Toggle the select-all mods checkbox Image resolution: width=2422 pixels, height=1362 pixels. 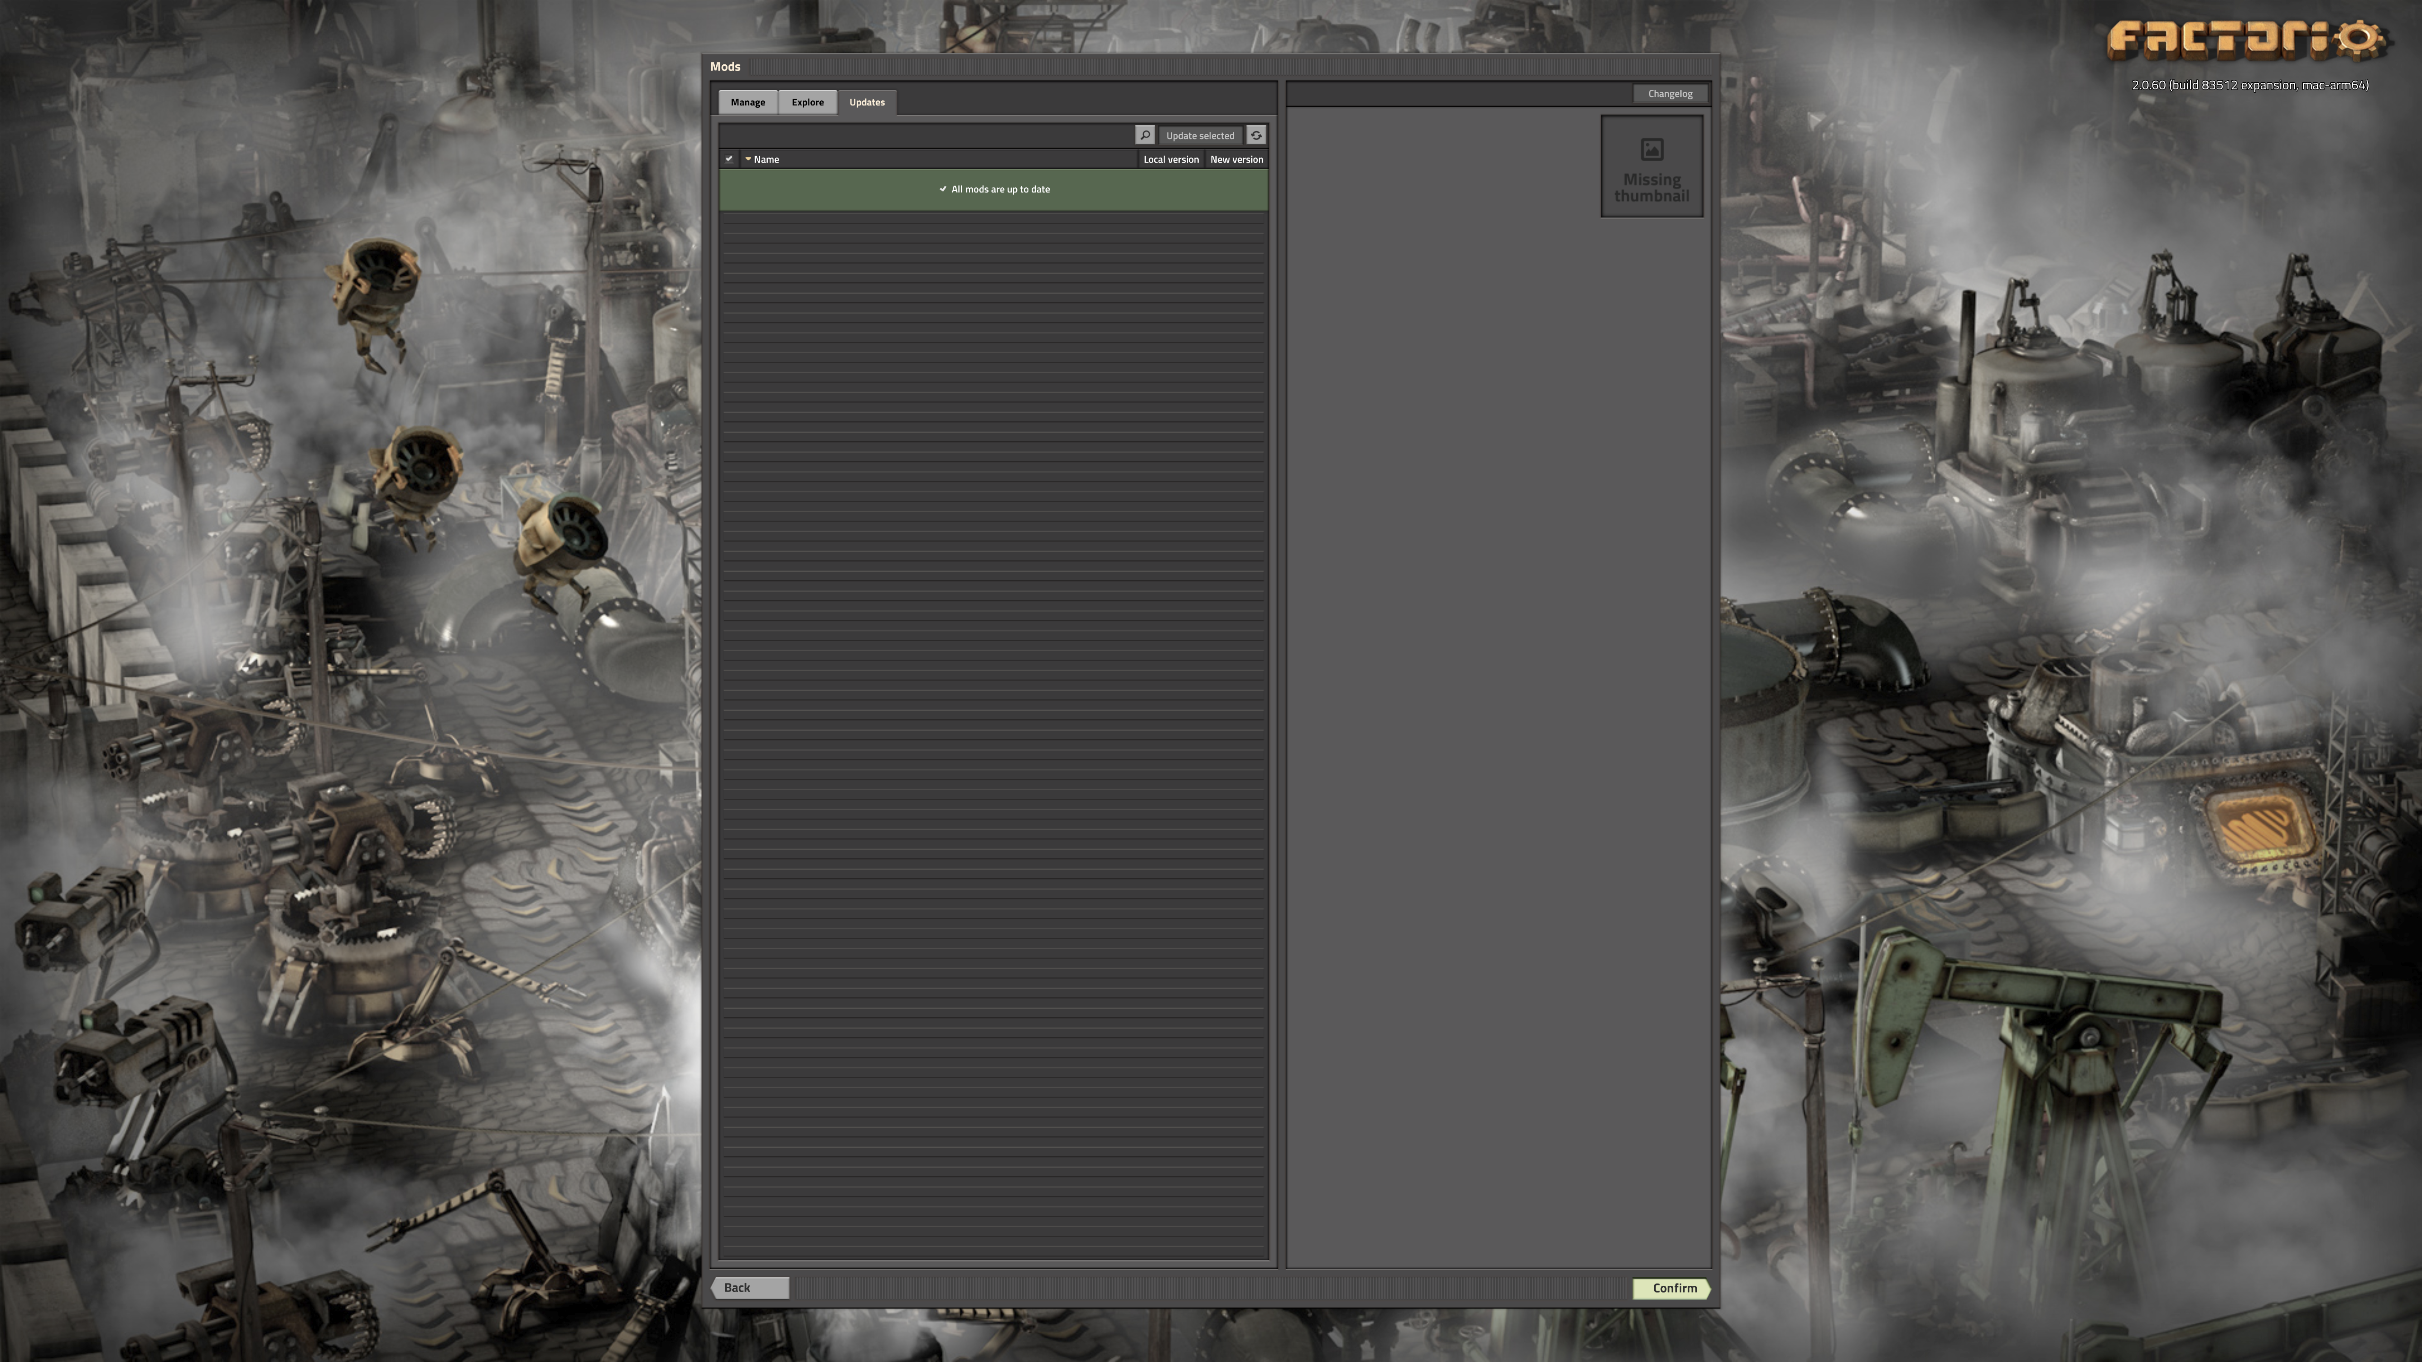click(x=728, y=159)
